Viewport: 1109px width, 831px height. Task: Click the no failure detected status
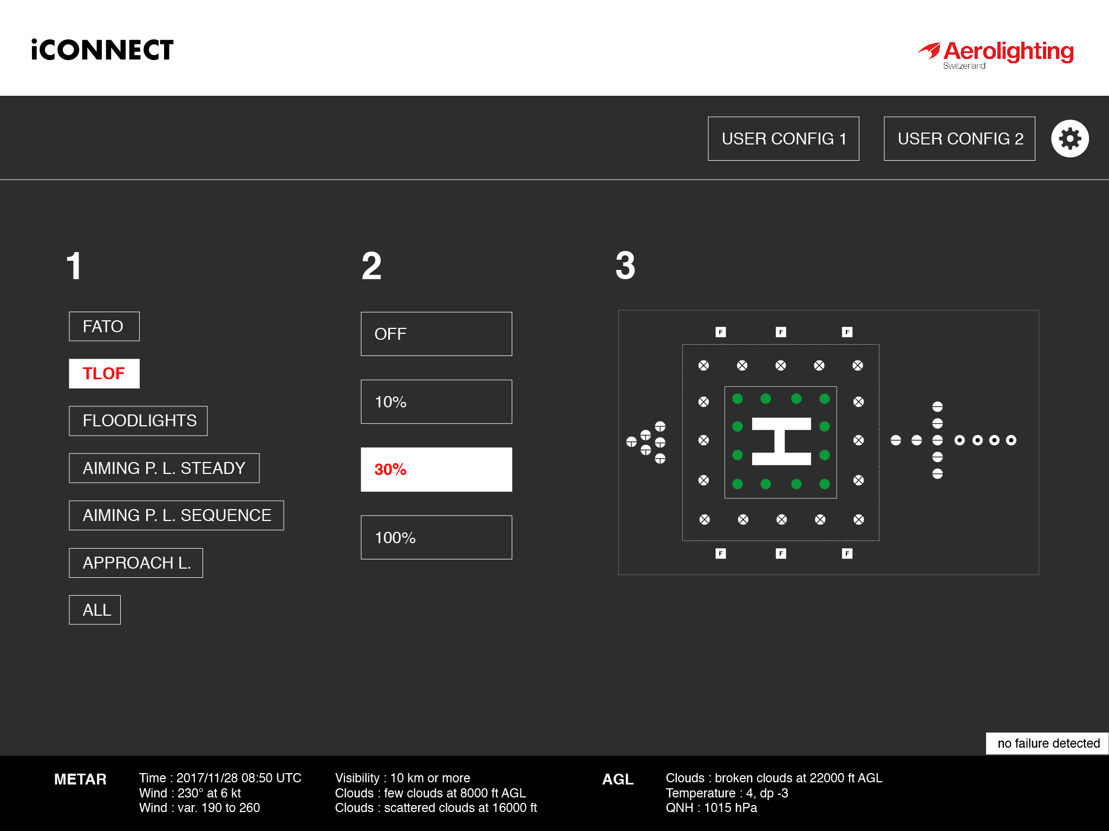(x=1047, y=743)
